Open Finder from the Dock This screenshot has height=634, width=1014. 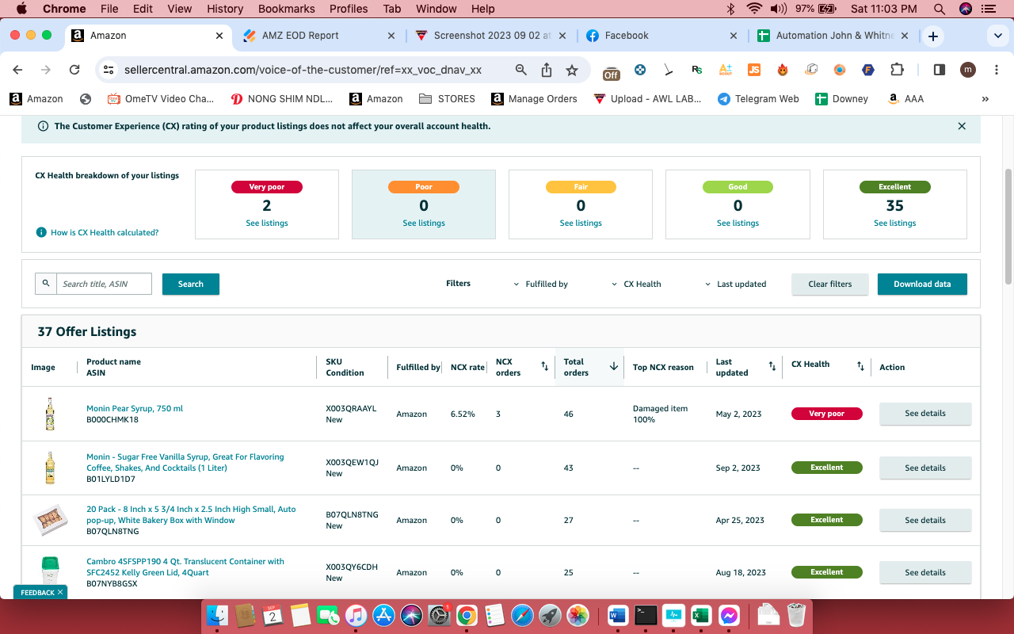pyautogui.click(x=217, y=615)
